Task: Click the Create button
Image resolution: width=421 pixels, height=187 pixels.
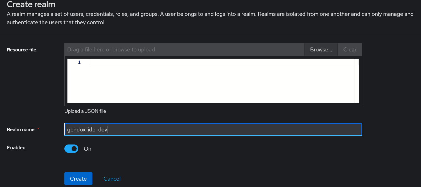Action: 78,179
